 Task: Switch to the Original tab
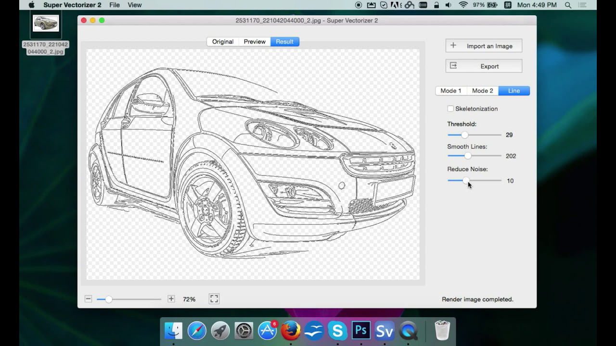(x=222, y=41)
